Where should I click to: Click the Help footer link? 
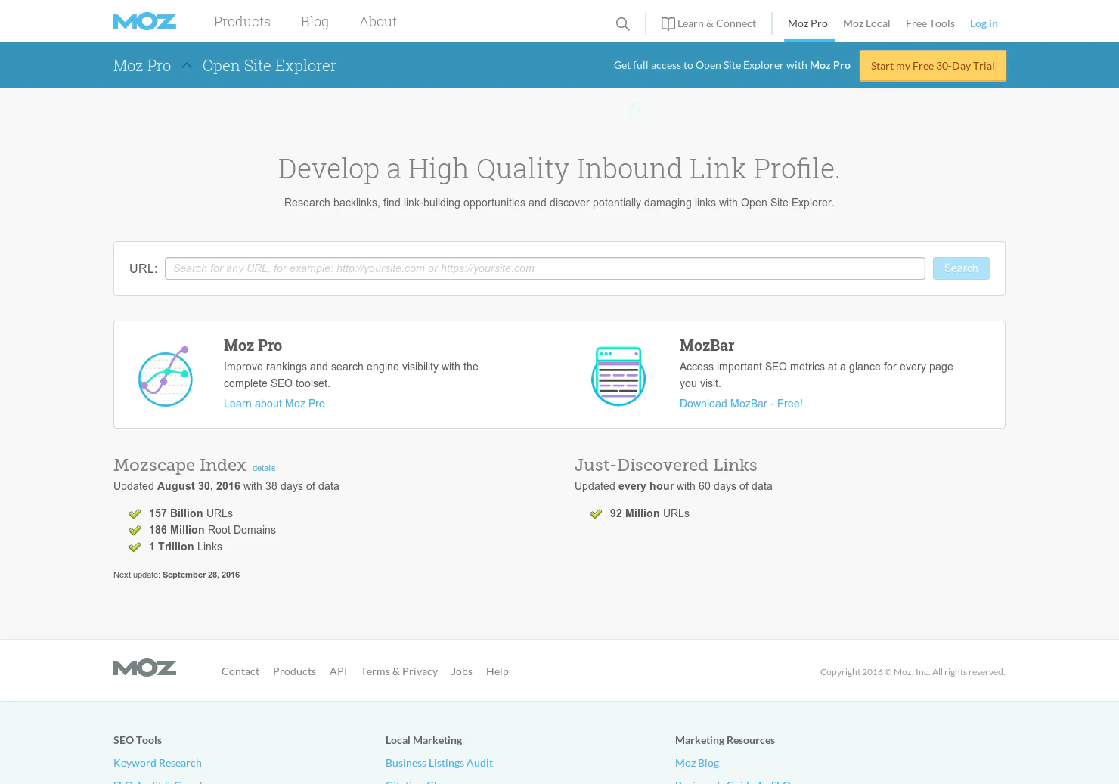pyautogui.click(x=498, y=671)
